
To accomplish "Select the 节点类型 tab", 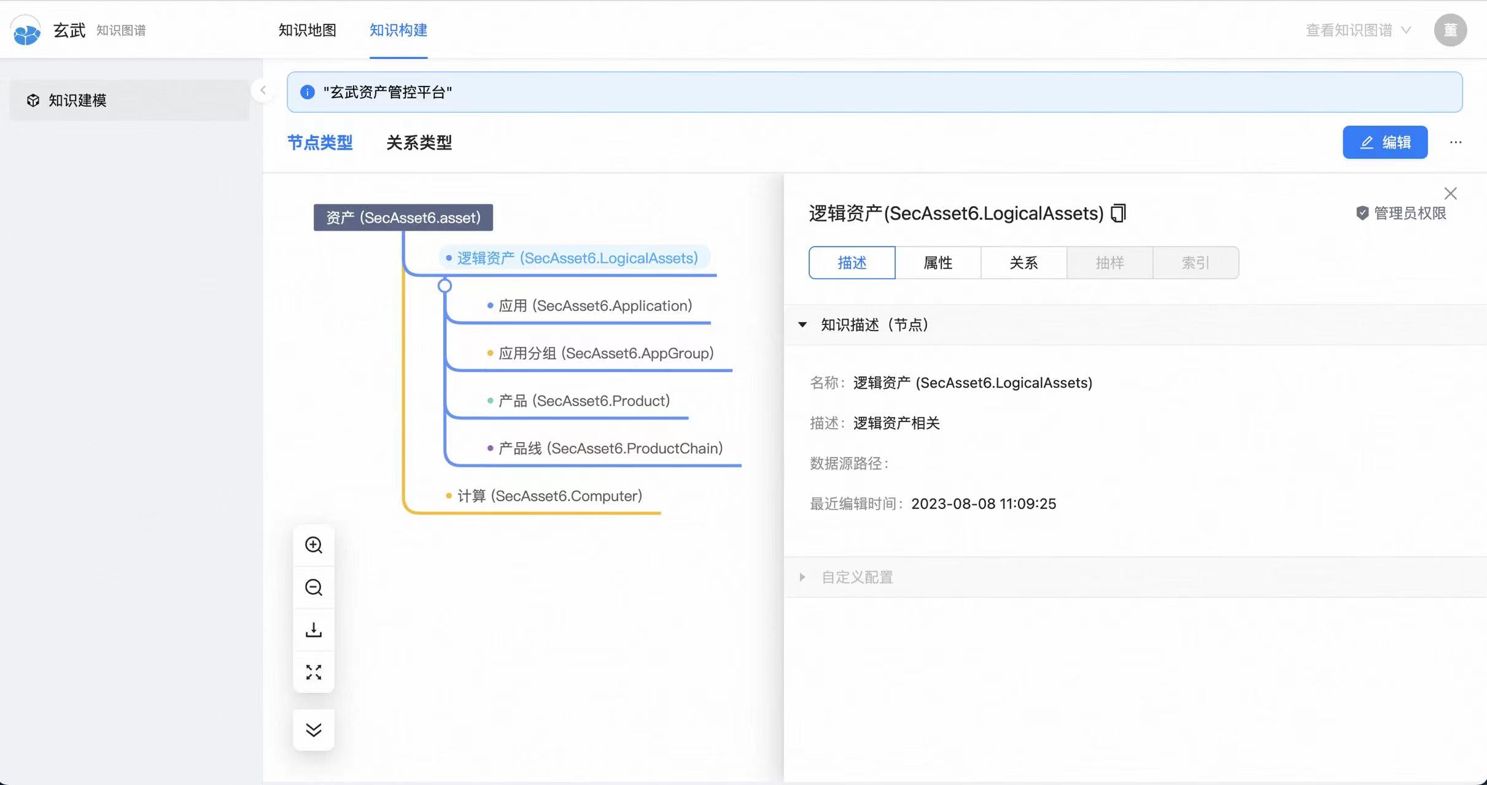I will (x=320, y=143).
